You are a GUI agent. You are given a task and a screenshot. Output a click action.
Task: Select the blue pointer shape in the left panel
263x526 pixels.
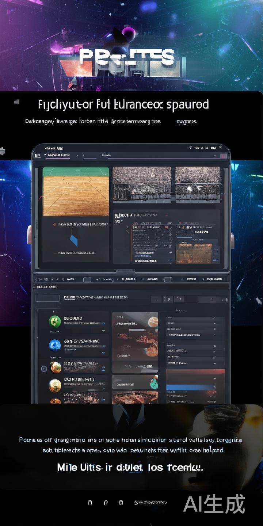click(x=73, y=239)
